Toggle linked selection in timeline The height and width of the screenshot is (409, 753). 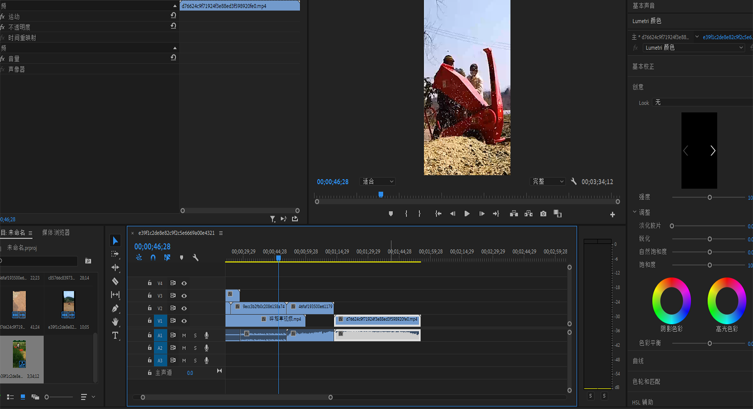(167, 257)
